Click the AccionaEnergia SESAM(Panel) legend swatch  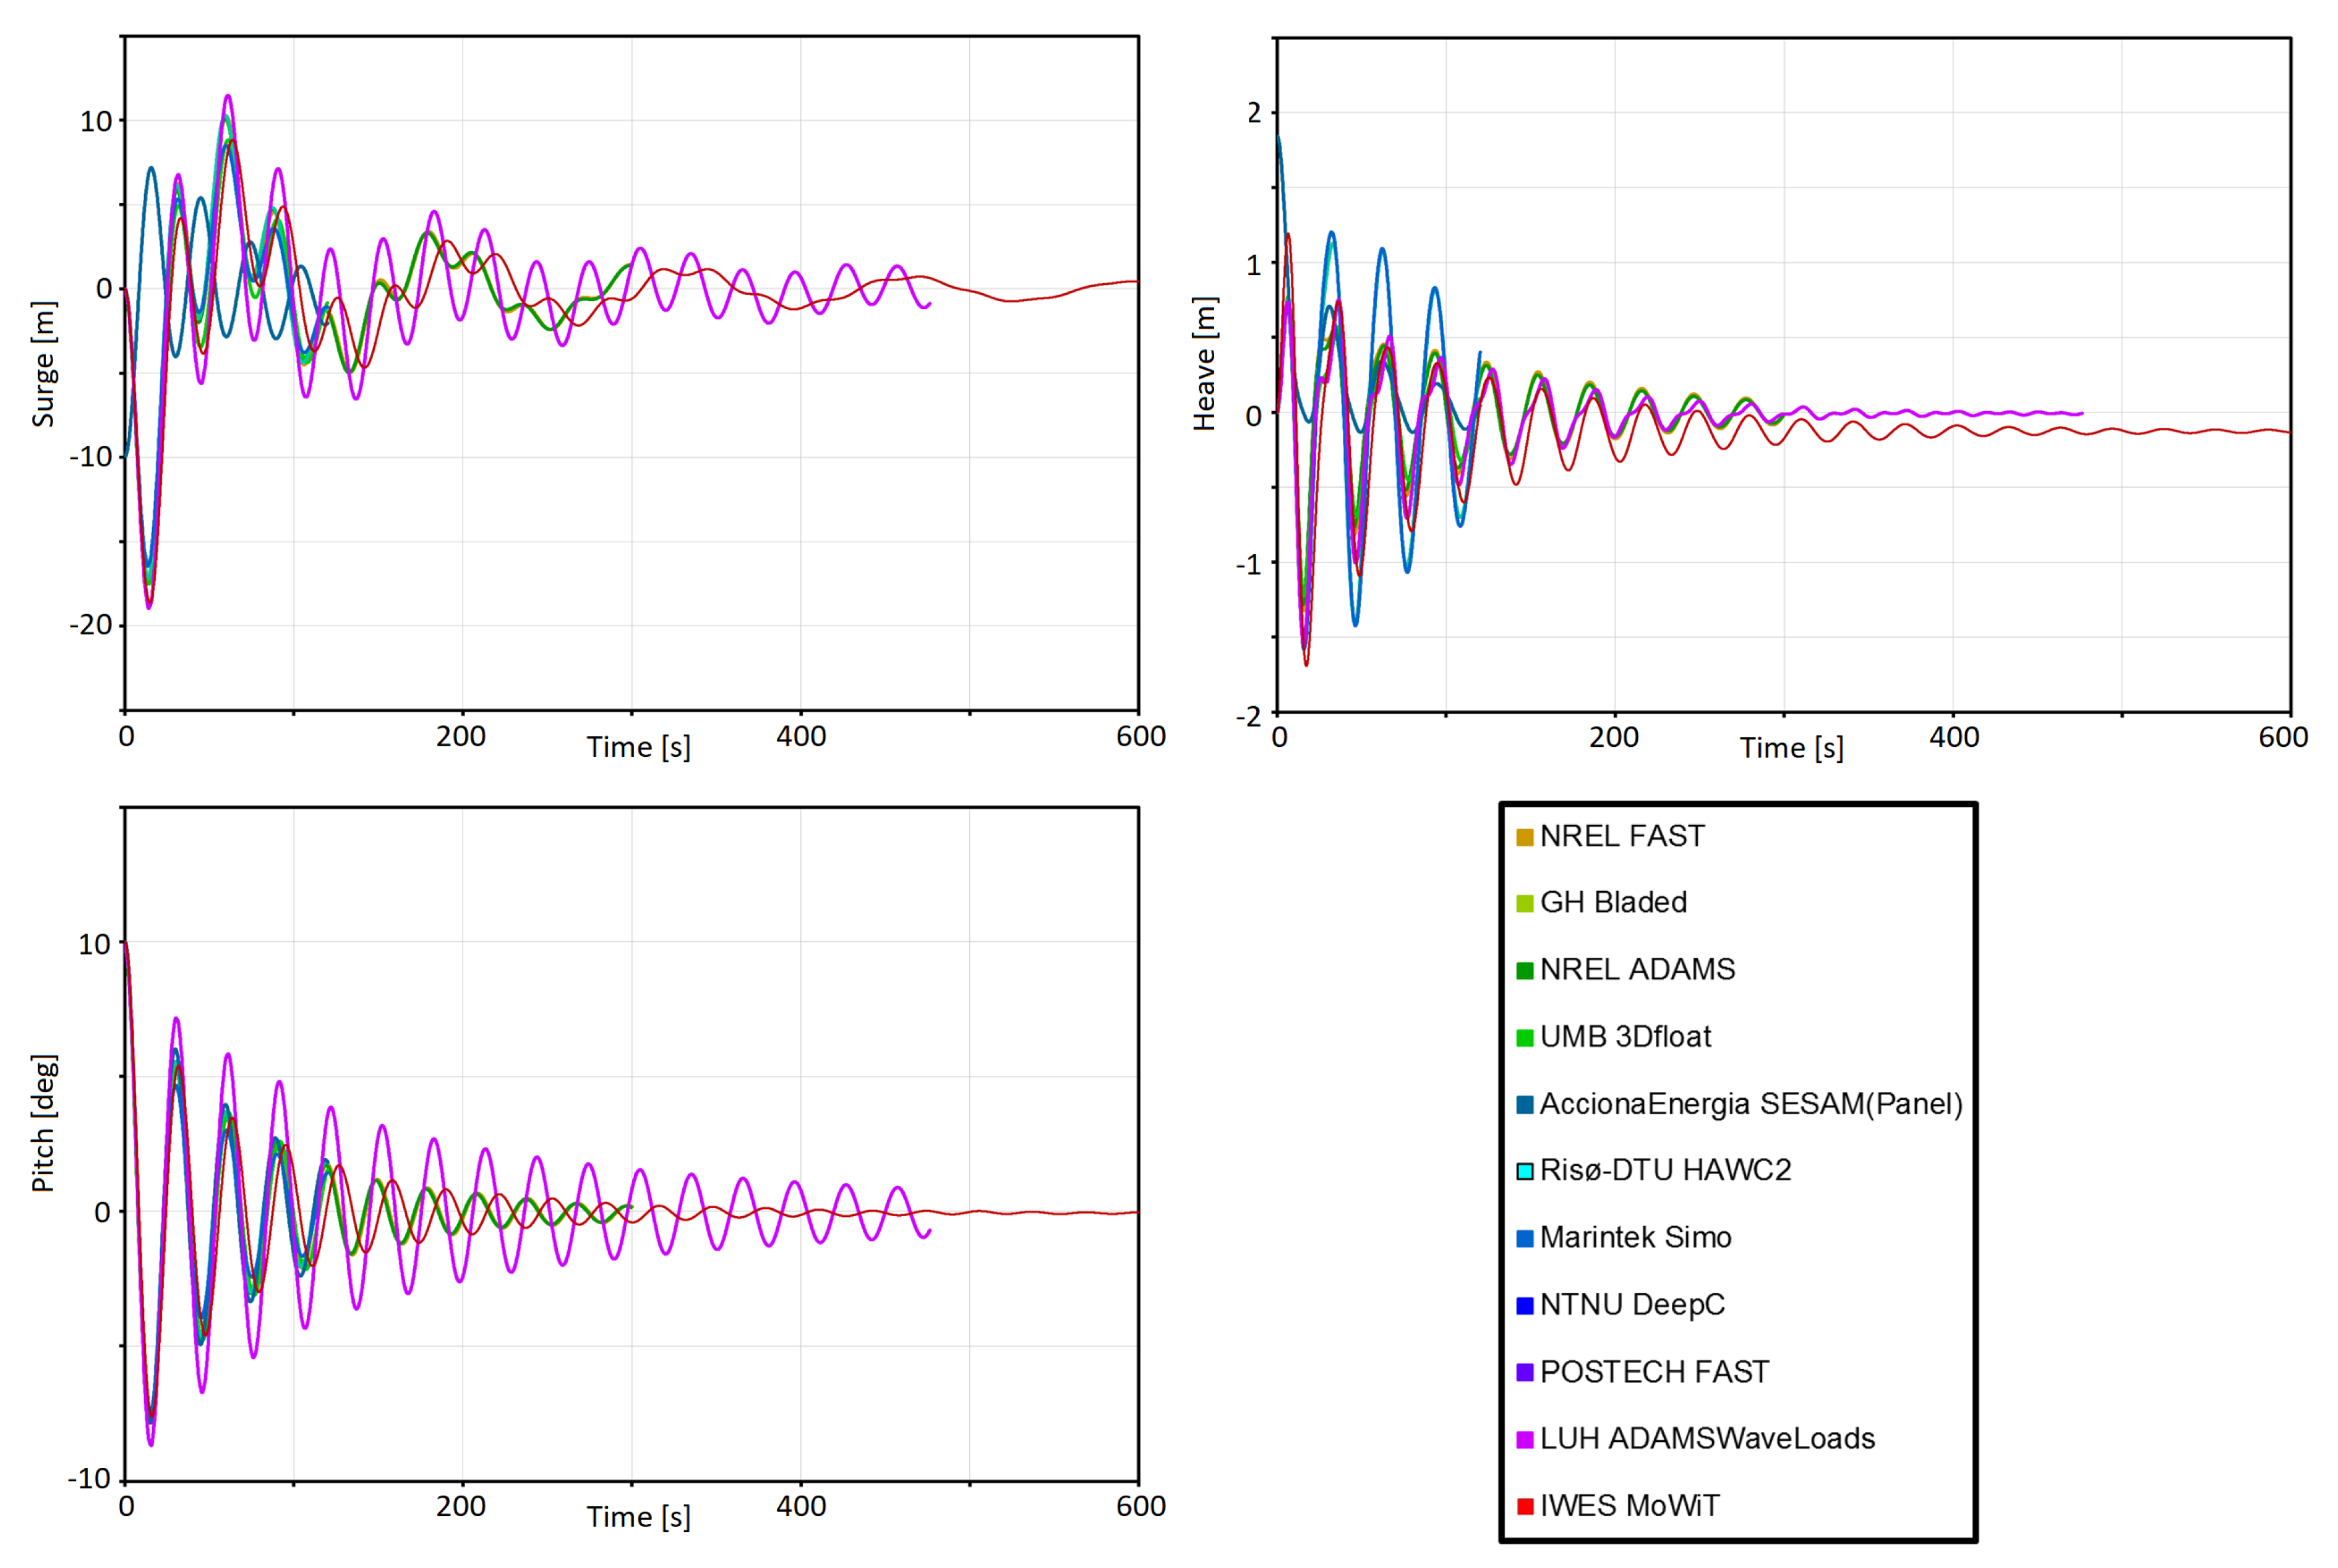(x=1525, y=1105)
